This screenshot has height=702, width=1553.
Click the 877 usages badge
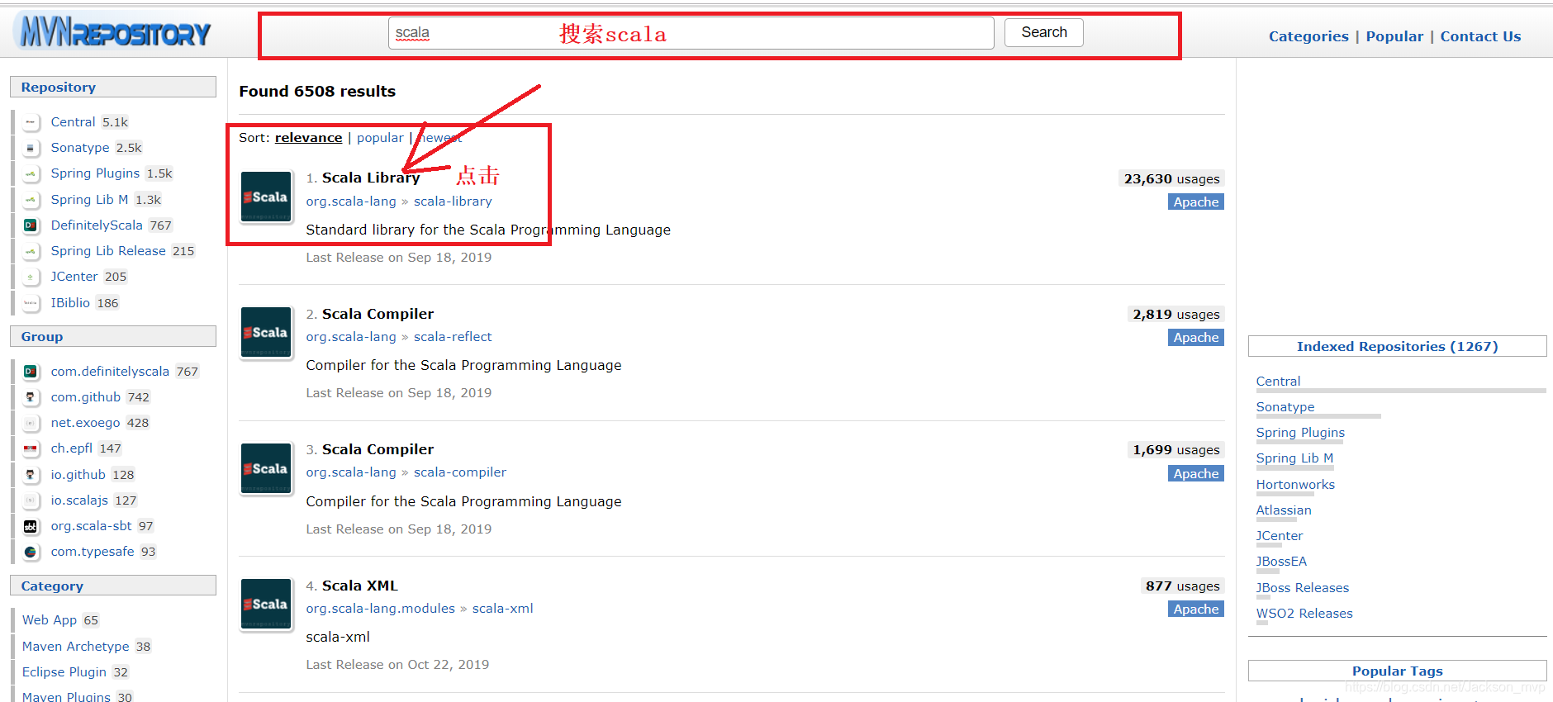pos(1182,586)
